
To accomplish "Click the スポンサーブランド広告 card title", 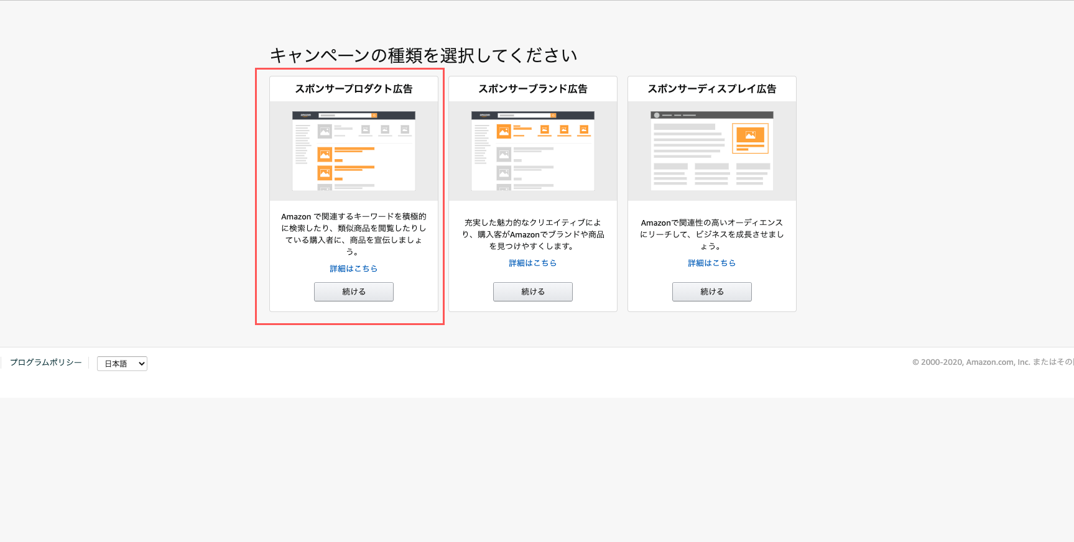I will click(533, 89).
